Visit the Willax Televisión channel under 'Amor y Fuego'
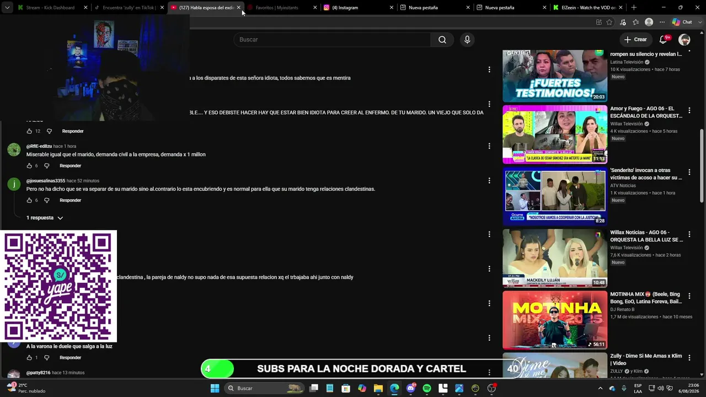 (627, 124)
